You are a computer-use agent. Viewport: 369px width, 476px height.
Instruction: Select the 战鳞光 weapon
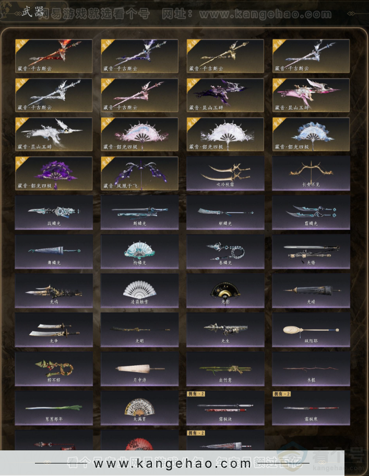tap(54, 213)
